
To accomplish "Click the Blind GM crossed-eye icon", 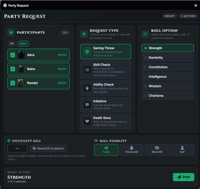I will click(x=157, y=148).
